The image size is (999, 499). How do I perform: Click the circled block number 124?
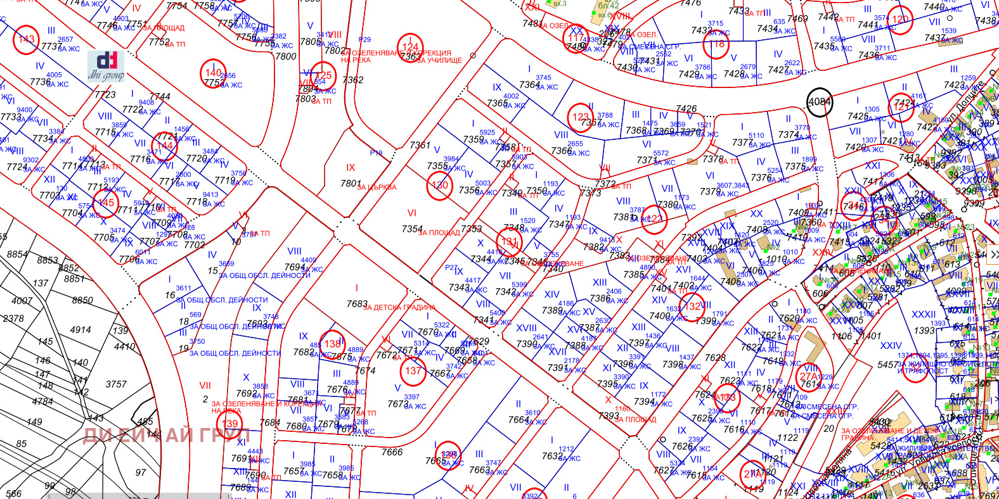click(410, 47)
